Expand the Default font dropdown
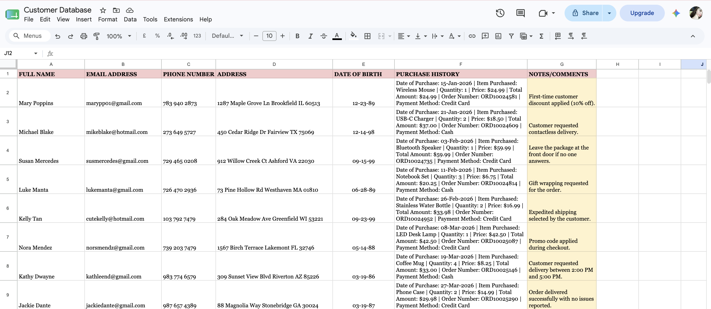711x309 pixels. pyautogui.click(x=227, y=36)
